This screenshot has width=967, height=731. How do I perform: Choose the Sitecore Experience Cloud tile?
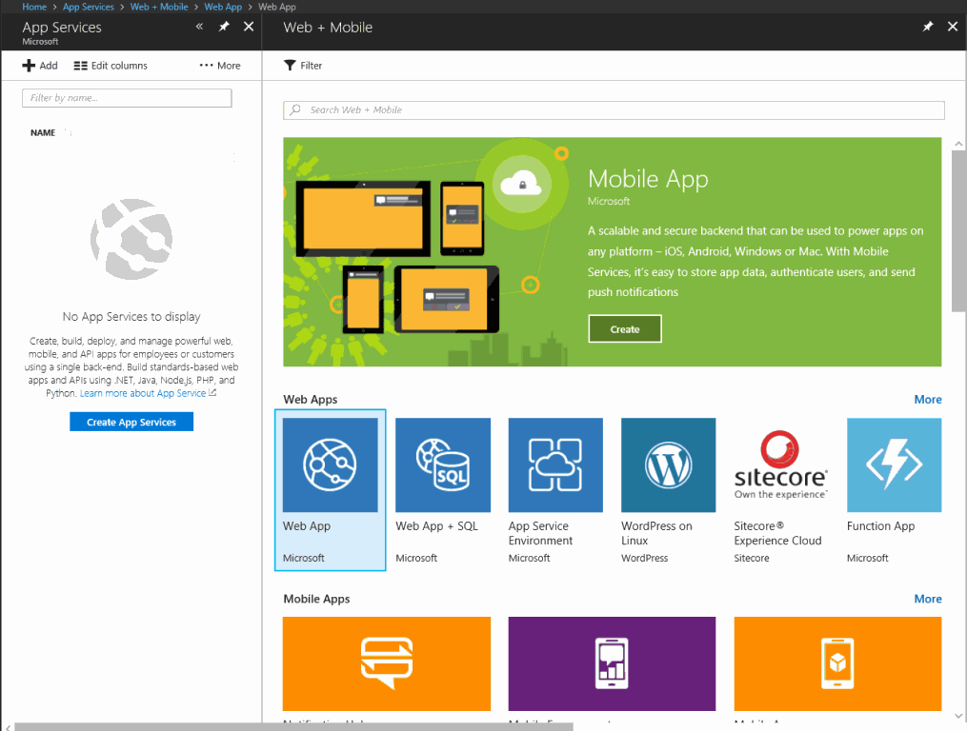coord(781,490)
